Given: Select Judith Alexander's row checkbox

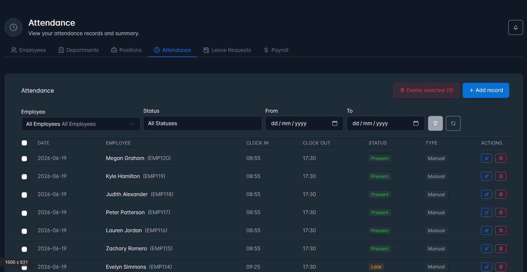Looking at the screenshot, I should (24, 195).
